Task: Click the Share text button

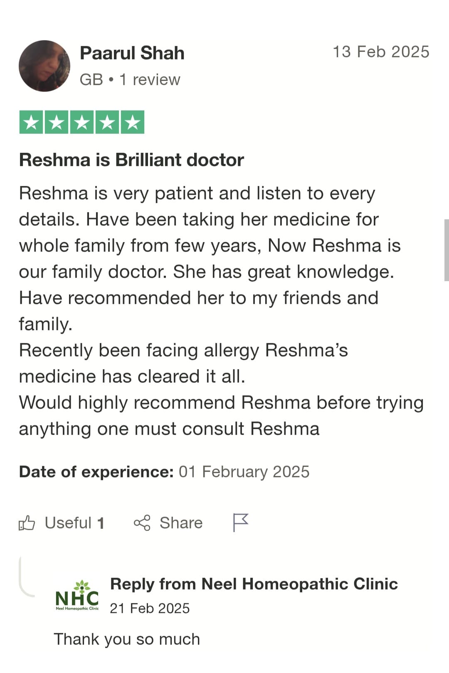Action: point(181,523)
